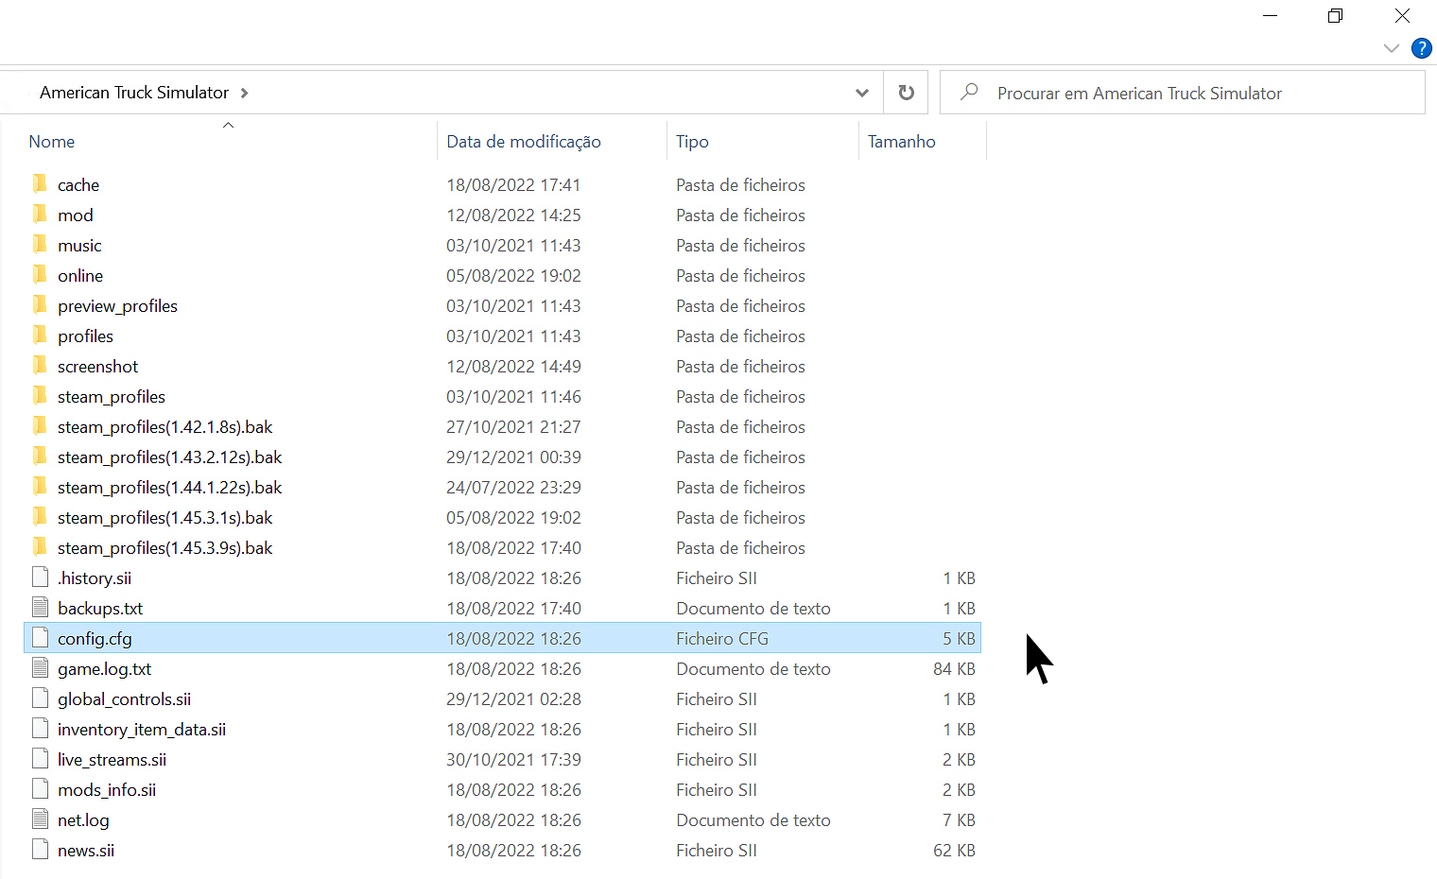1437x879 pixels.
Task: Click the date 27/10/2021 21:27
Action: coord(513,427)
